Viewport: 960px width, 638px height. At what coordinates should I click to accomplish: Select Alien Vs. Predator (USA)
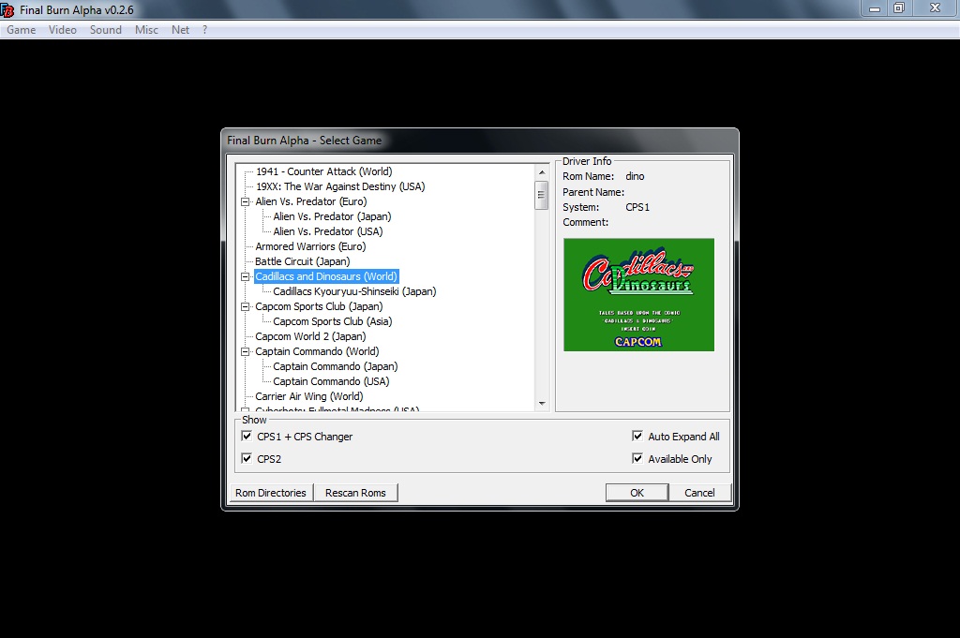[327, 231]
